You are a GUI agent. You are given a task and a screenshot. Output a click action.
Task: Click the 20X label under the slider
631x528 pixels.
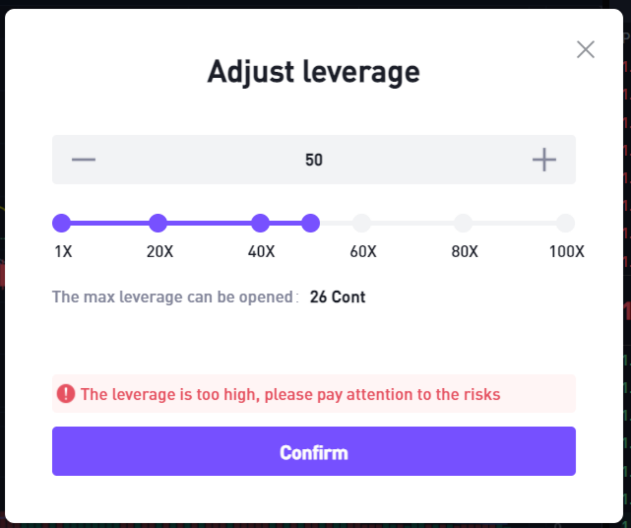click(160, 251)
